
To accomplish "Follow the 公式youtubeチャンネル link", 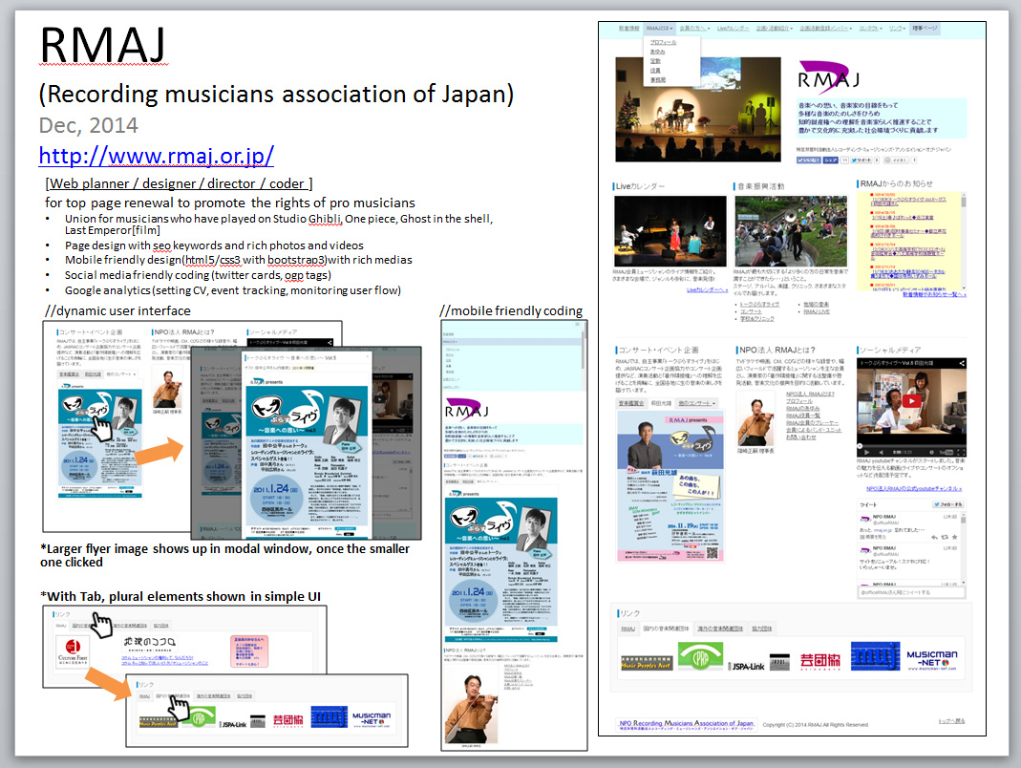I will pos(914,488).
